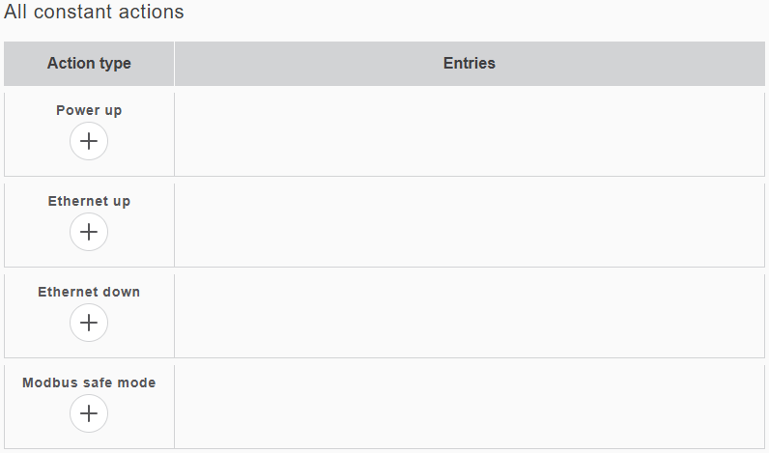
Task: Add an Ethernet up action entry
Action: (89, 232)
